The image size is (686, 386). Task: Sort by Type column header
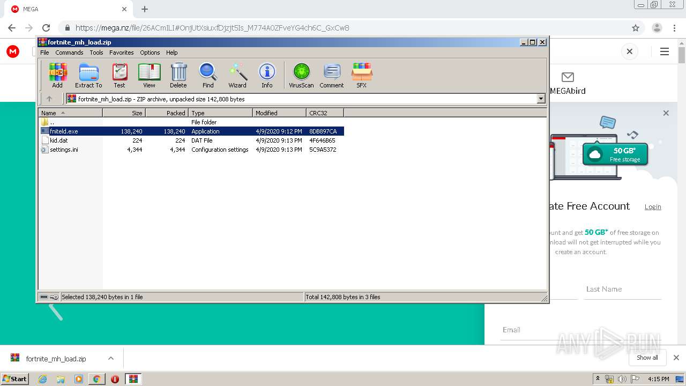[x=220, y=113]
